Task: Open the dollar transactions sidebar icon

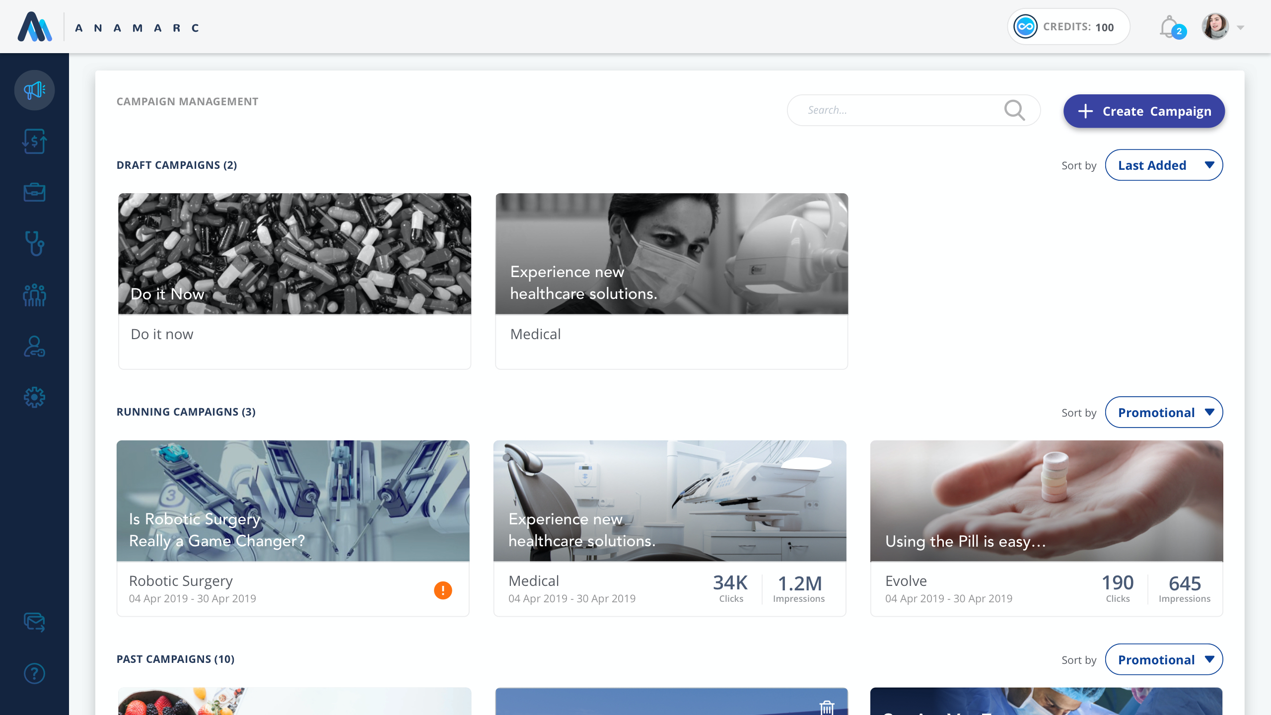Action: tap(34, 142)
